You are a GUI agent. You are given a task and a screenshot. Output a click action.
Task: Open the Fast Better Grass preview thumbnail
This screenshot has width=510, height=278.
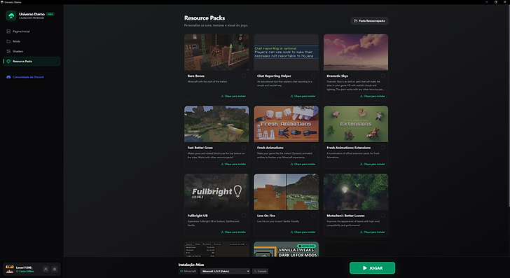tap(216, 124)
